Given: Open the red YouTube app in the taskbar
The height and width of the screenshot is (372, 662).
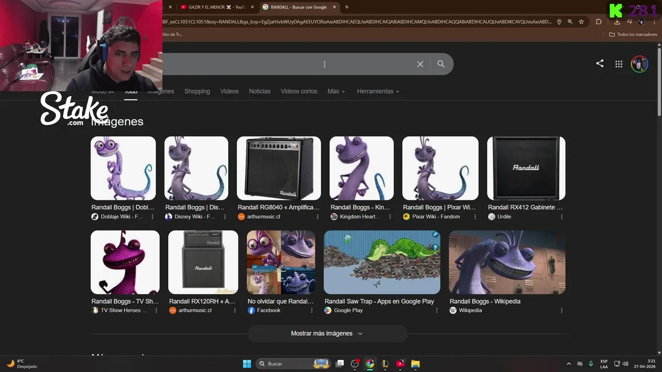Looking at the screenshot, I should pyautogui.click(x=400, y=364).
